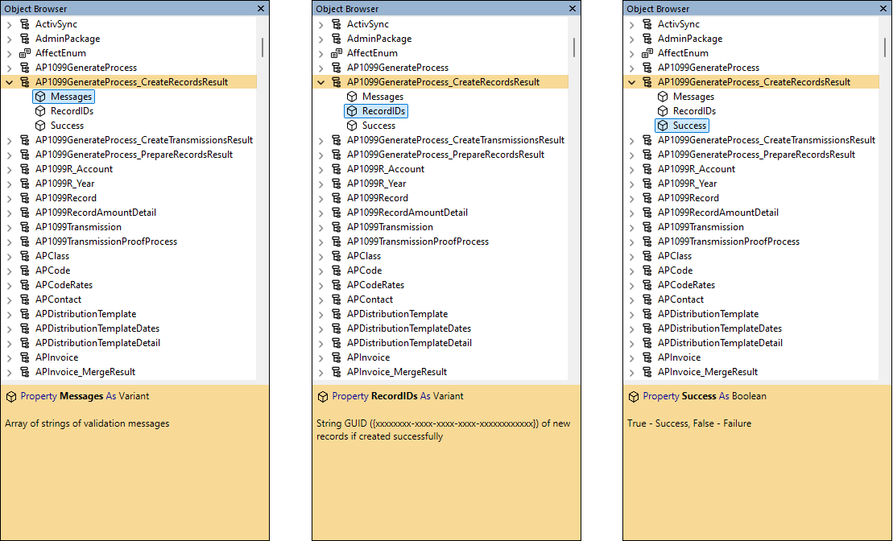
Task: Select the Success item in first panel
Action: click(x=63, y=125)
